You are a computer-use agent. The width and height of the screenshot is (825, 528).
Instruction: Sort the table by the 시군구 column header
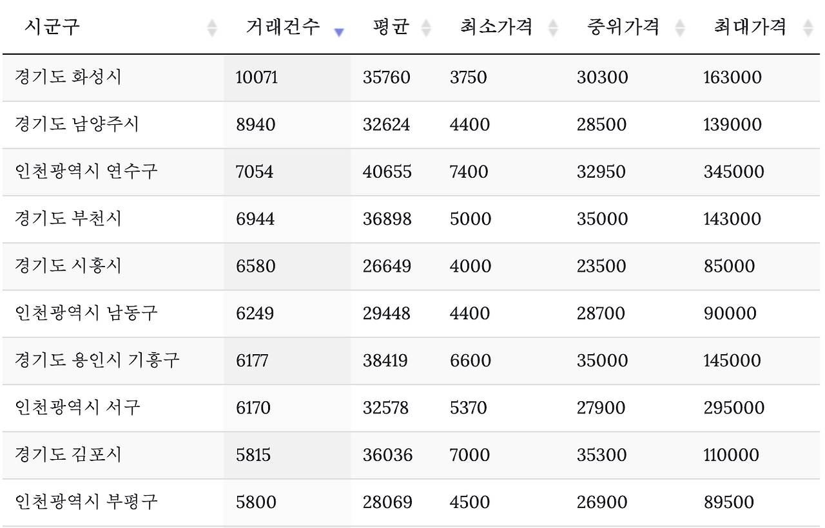tap(39, 27)
